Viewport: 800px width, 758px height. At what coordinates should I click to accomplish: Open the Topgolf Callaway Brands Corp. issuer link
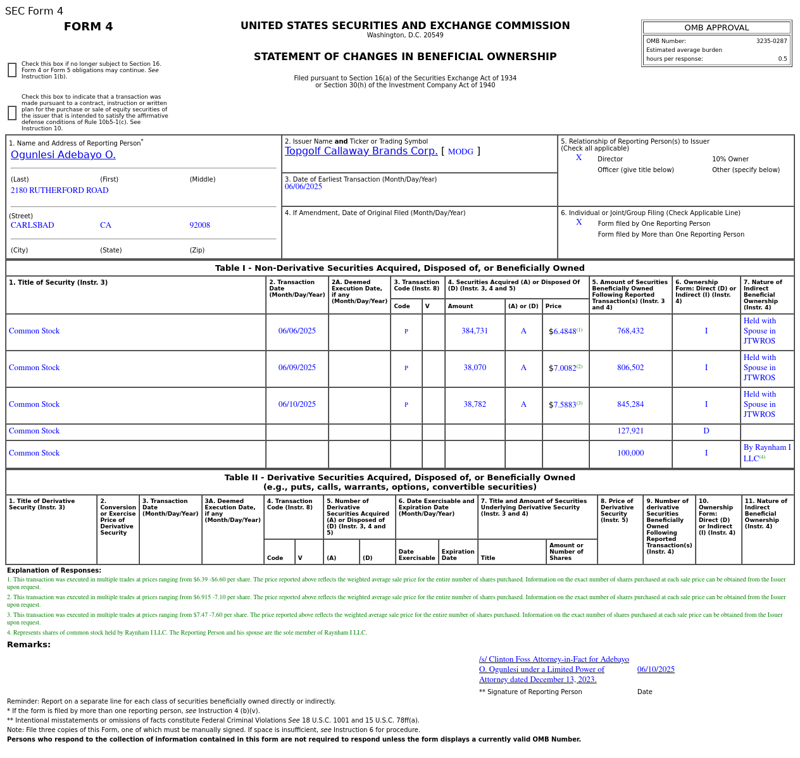[361, 151]
